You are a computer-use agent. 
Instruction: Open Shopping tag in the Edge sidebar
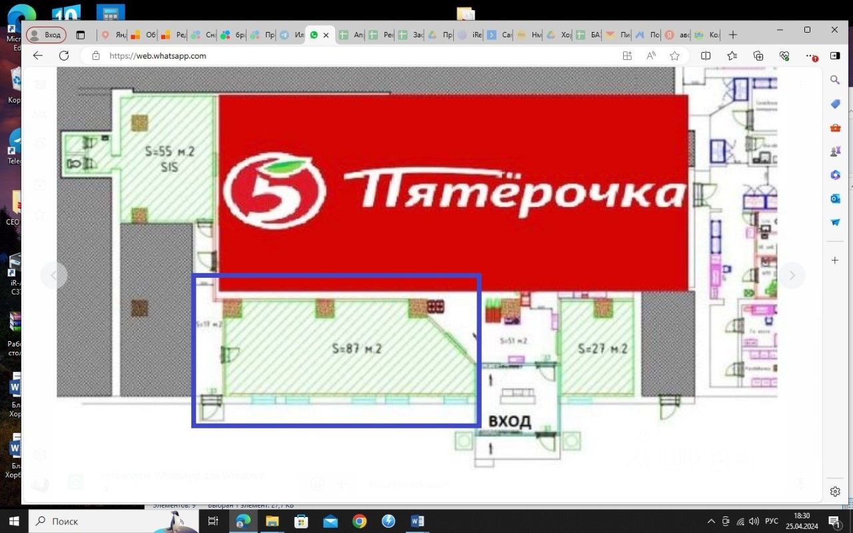click(835, 104)
